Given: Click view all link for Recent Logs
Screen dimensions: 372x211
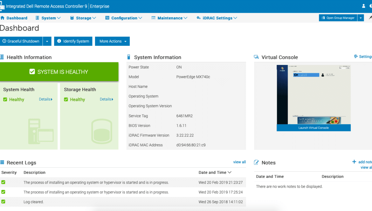Looking at the screenshot, I should click(239, 162).
